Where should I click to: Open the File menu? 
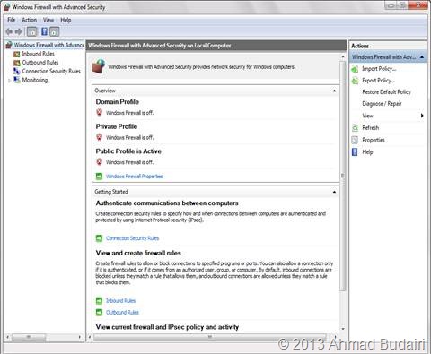point(12,20)
